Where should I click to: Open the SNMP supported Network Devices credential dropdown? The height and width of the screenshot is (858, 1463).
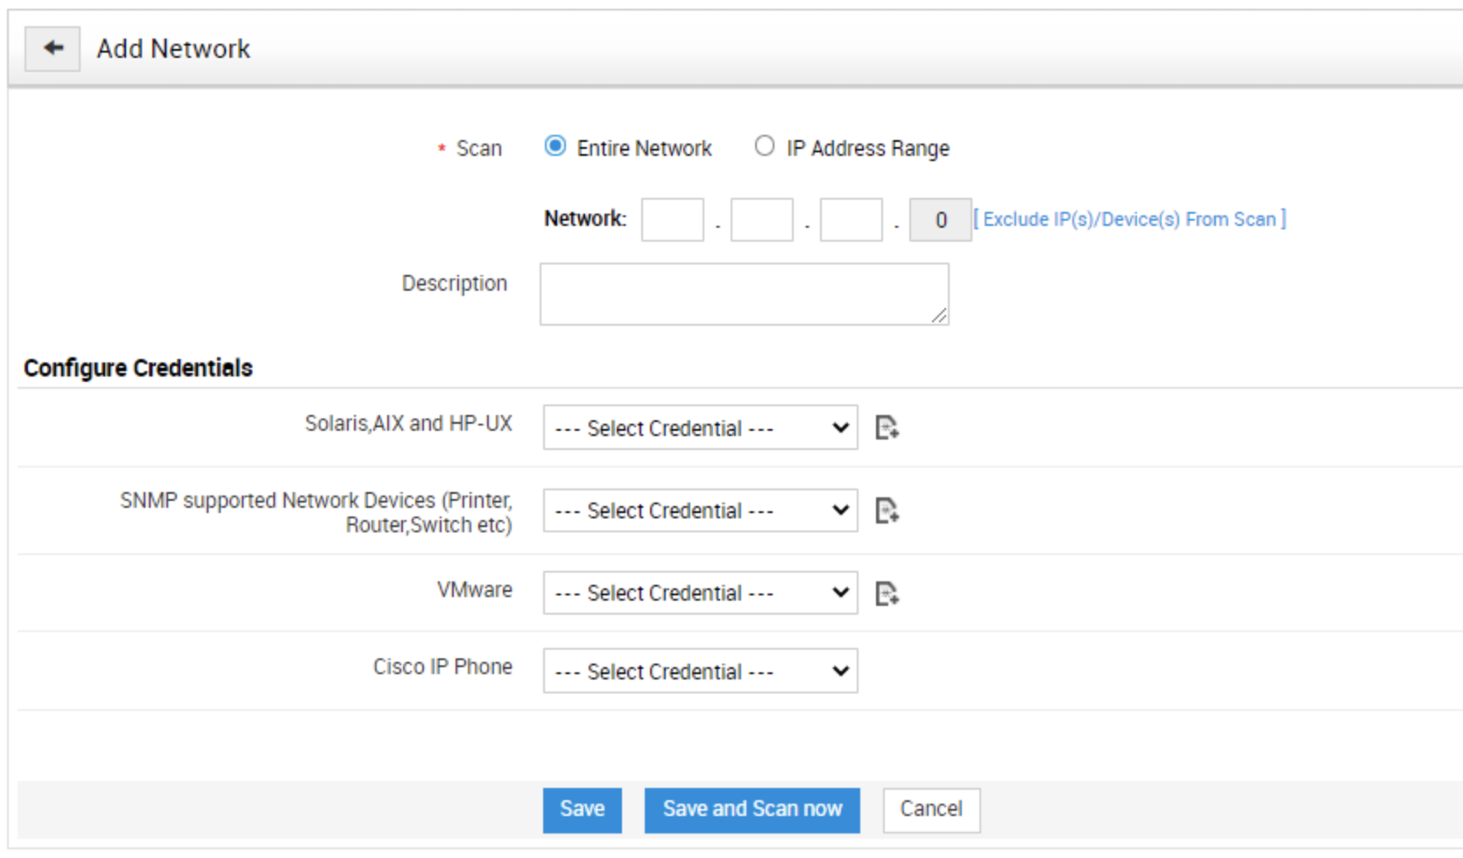point(699,510)
